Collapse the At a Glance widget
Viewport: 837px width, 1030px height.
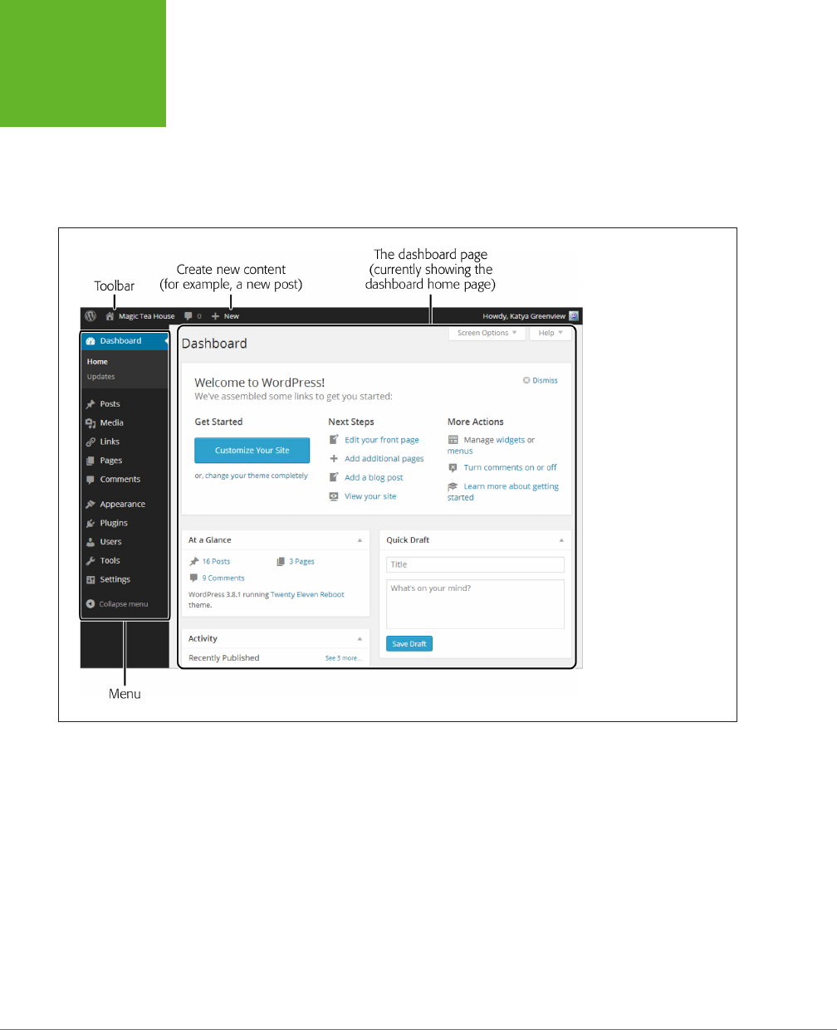coord(360,540)
